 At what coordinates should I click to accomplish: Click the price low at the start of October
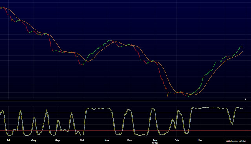(x=82, y=65)
